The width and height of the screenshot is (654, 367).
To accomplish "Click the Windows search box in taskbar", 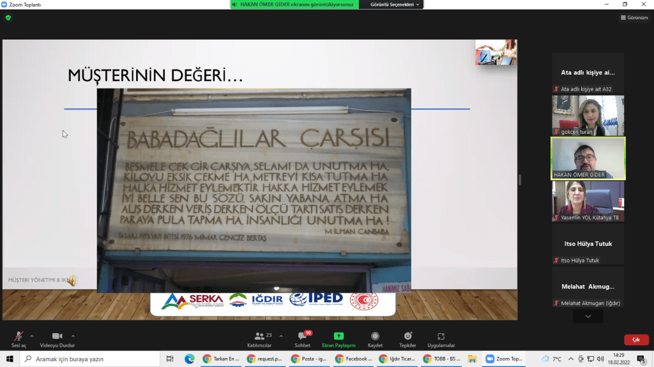I will coord(89,359).
